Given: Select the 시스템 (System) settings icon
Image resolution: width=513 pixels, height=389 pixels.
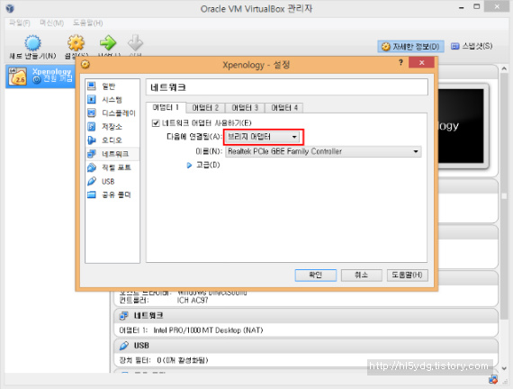Looking at the screenshot, I should (x=92, y=100).
